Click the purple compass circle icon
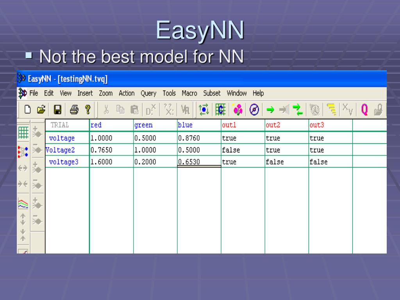 [254, 110]
